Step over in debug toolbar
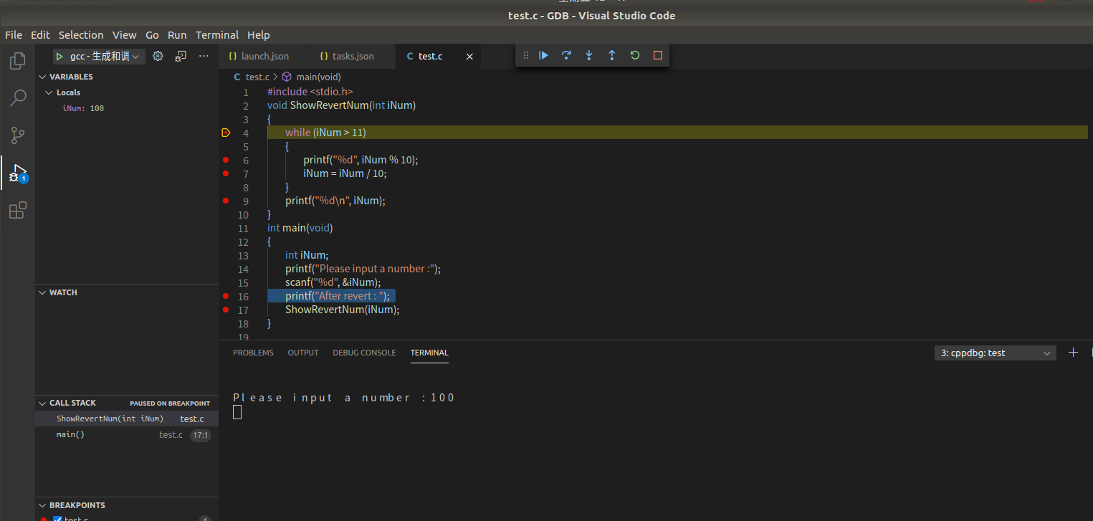The height and width of the screenshot is (521, 1093). [566, 55]
